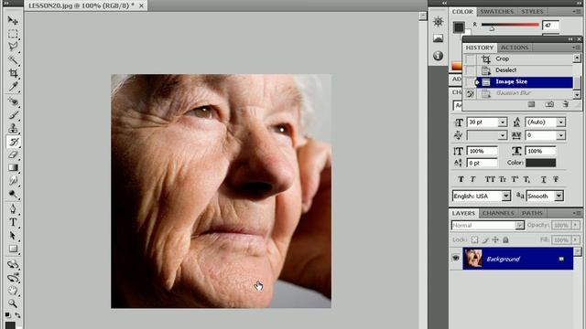Click the Background layer row
Screen dimensions: 586x329
click(517, 258)
